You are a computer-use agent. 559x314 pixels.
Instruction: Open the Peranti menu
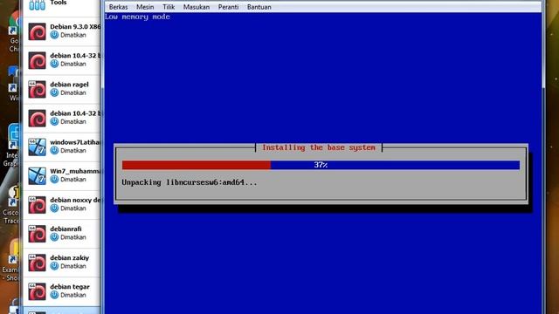point(228,7)
